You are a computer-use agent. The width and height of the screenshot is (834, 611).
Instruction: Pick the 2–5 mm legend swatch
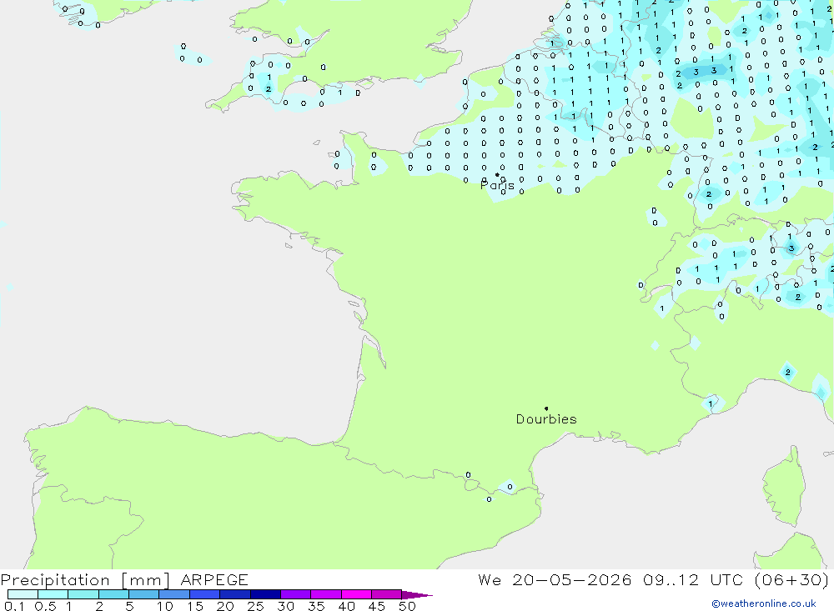click(113, 594)
